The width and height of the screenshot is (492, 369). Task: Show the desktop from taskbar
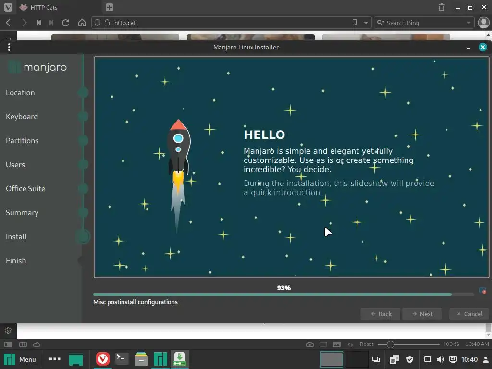click(x=75, y=359)
